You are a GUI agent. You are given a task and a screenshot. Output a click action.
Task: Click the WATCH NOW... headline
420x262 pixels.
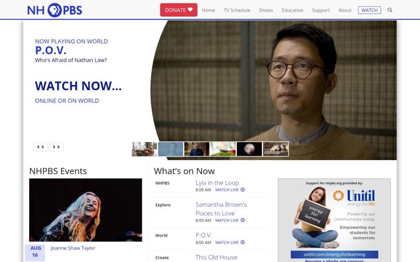click(x=78, y=86)
